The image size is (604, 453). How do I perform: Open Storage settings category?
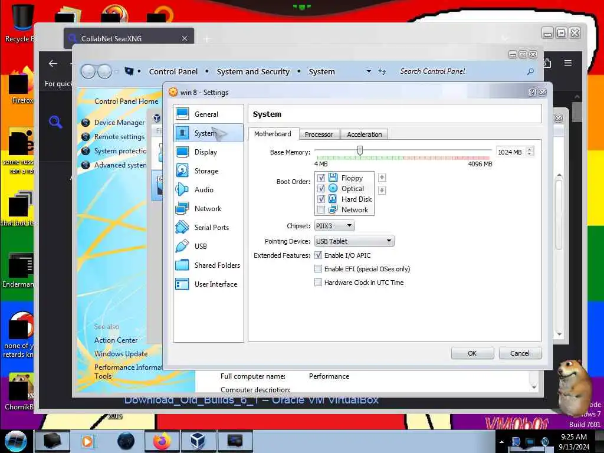pyautogui.click(x=208, y=170)
